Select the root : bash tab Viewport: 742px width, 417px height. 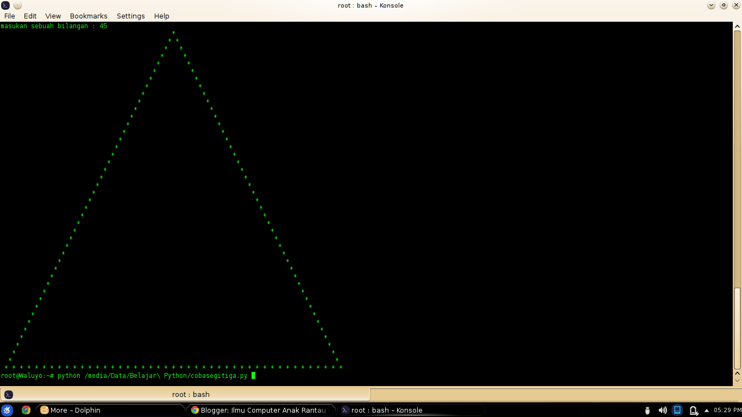pyautogui.click(x=191, y=394)
